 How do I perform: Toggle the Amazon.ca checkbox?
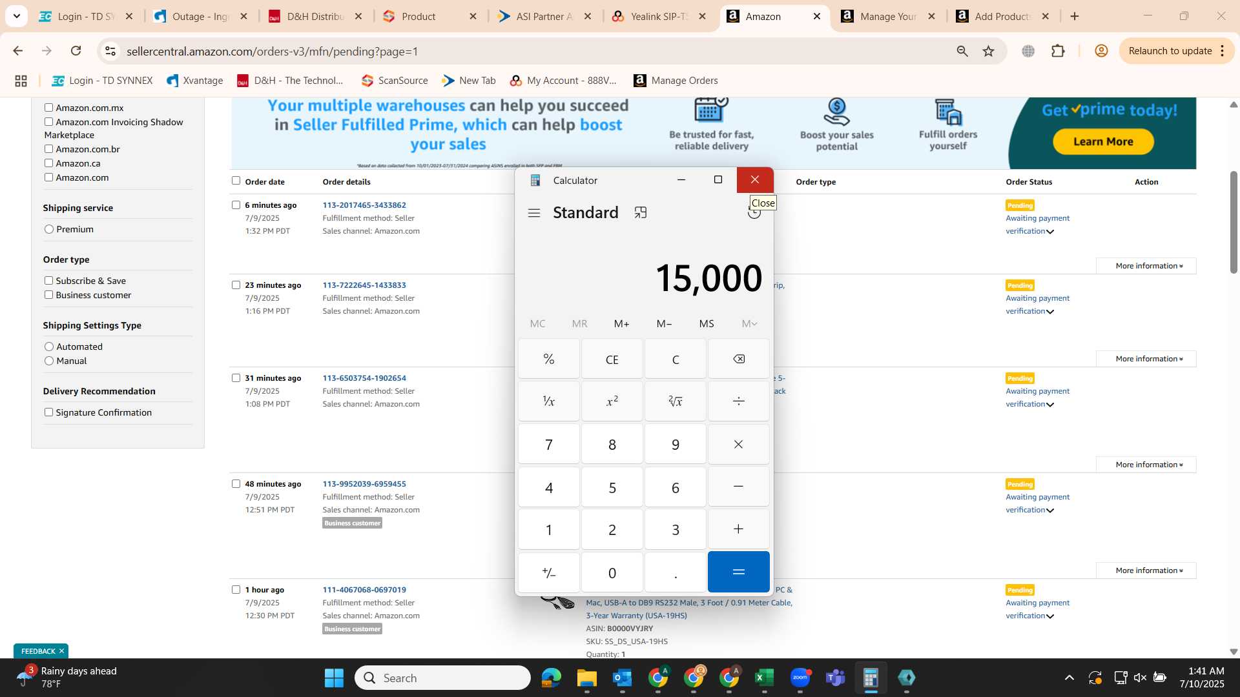(x=48, y=163)
